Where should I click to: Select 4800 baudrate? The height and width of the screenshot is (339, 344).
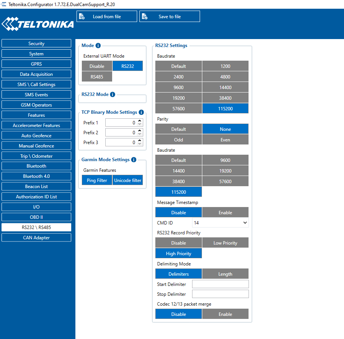point(225,76)
